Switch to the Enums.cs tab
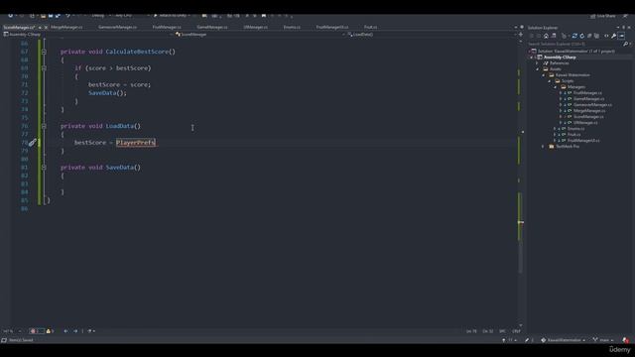This screenshot has width=635, height=357. 292,27
